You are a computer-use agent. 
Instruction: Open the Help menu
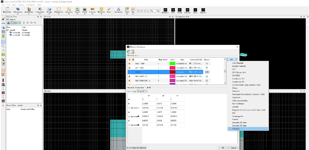click(x=39, y=5)
